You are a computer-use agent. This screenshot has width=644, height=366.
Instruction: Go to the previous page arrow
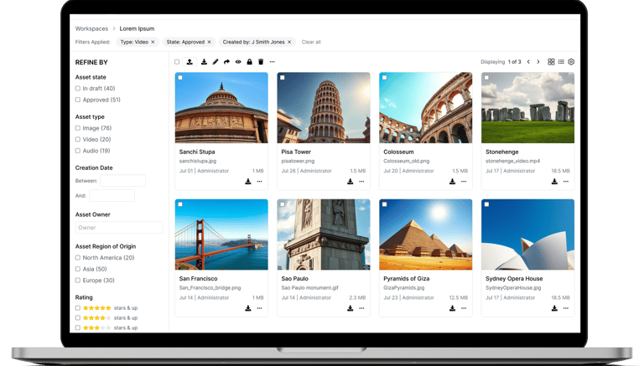pyautogui.click(x=528, y=62)
